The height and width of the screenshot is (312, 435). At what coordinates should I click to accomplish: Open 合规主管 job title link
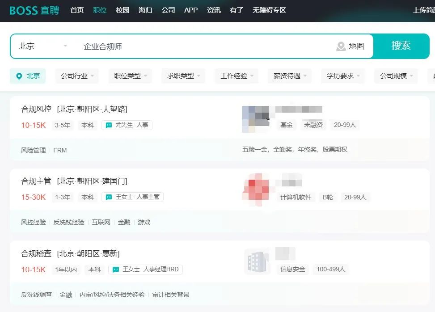36,181
